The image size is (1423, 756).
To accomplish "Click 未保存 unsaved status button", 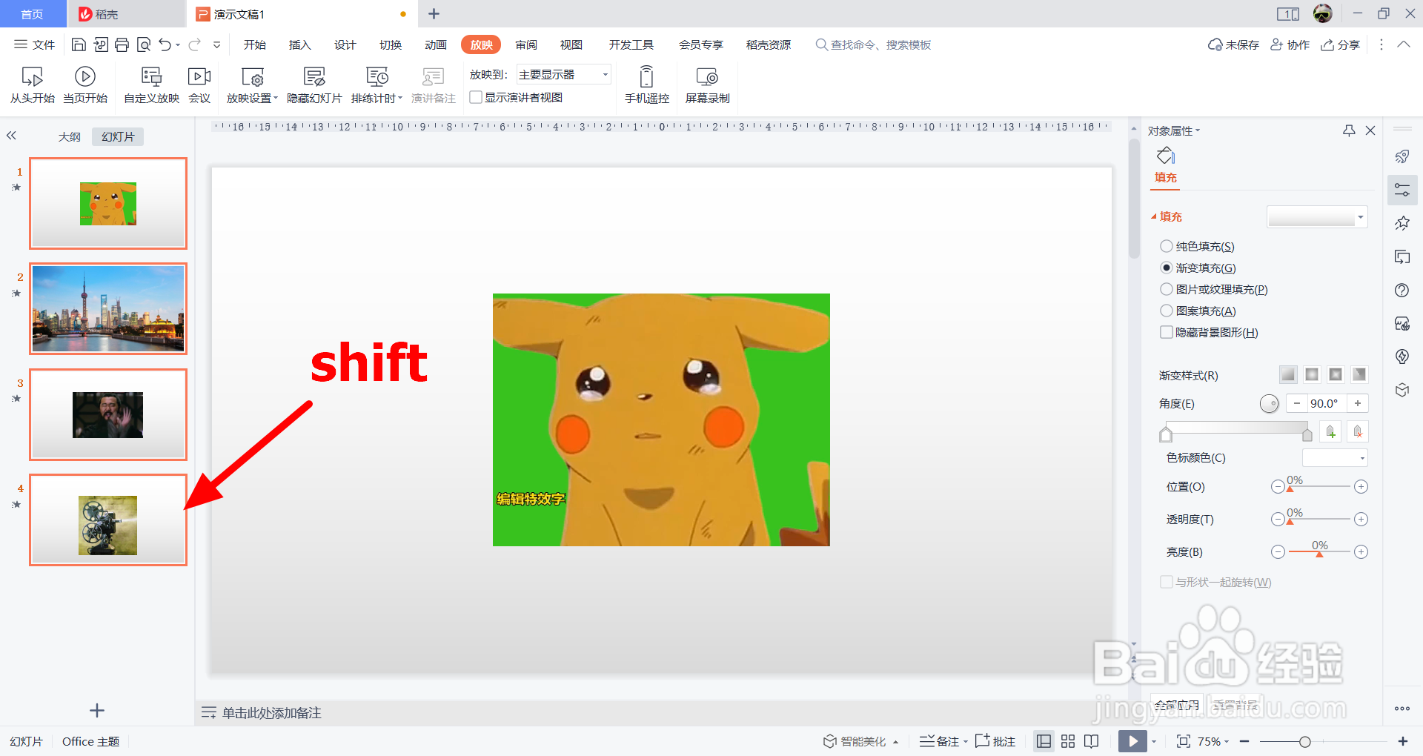I will pos(1234,44).
